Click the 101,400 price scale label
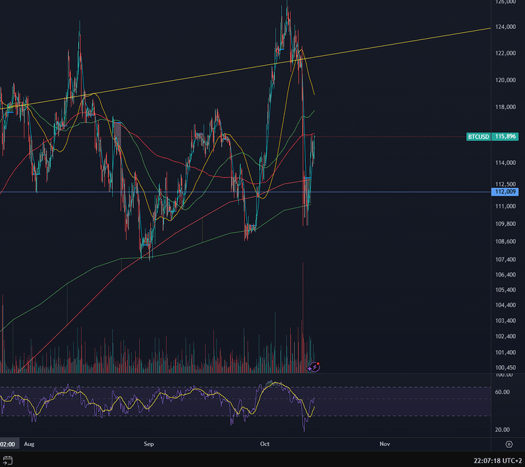The image size is (525, 467). point(505,353)
